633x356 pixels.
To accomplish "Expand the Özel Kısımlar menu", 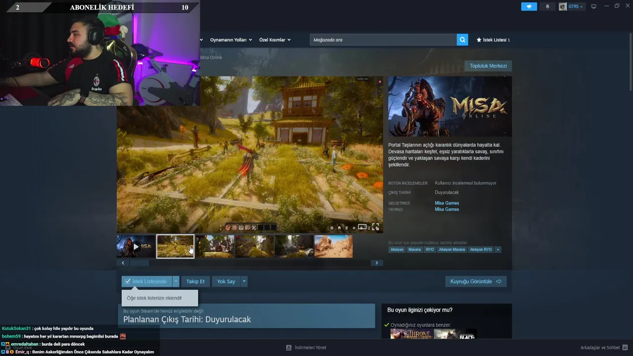I will (275, 40).
